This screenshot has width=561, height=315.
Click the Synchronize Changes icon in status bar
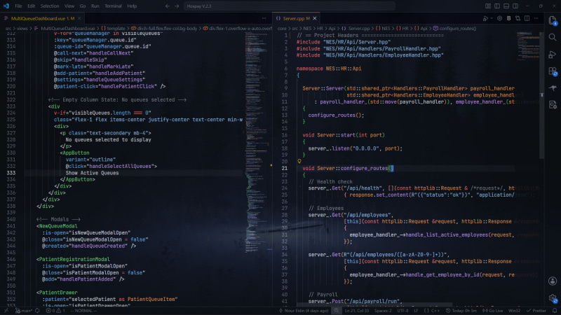38,311
